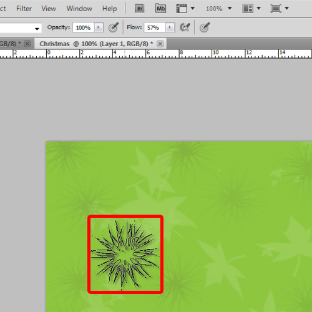This screenshot has width=312, height=312.
Task: Click the Arrange Documents icon
Action: pos(248,9)
